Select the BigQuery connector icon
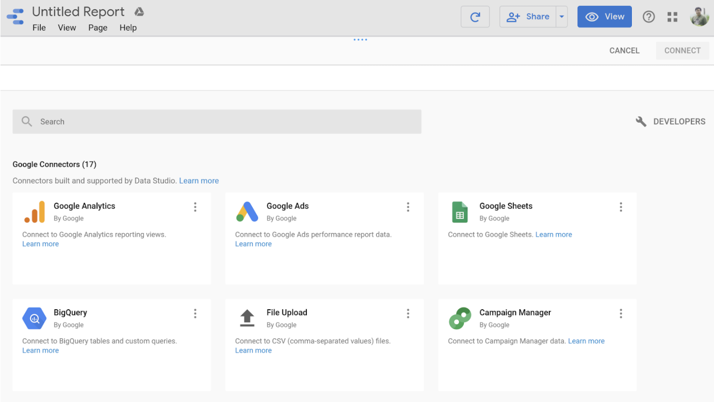The image size is (714, 402). pos(34,319)
